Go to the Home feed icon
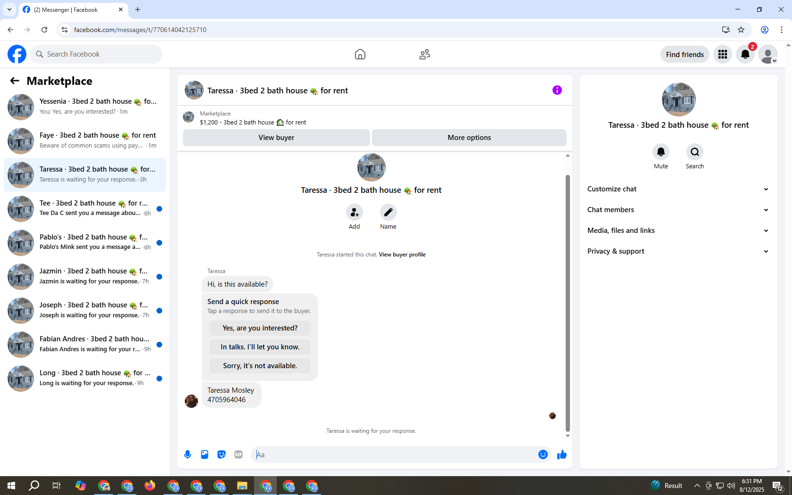This screenshot has height=495, width=792. [360, 54]
